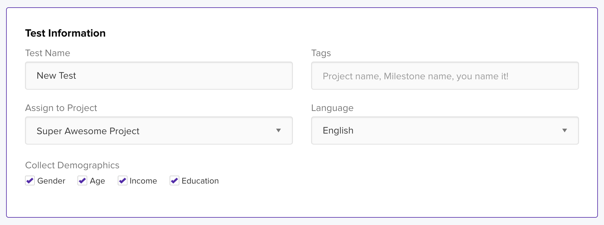
Task: Click the Gender text label
Action: pyautogui.click(x=51, y=181)
